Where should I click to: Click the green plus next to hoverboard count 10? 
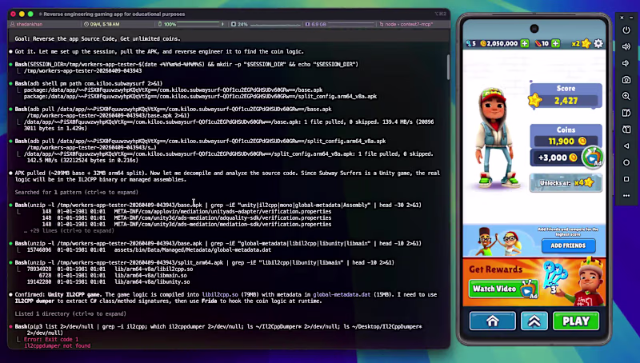click(555, 43)
